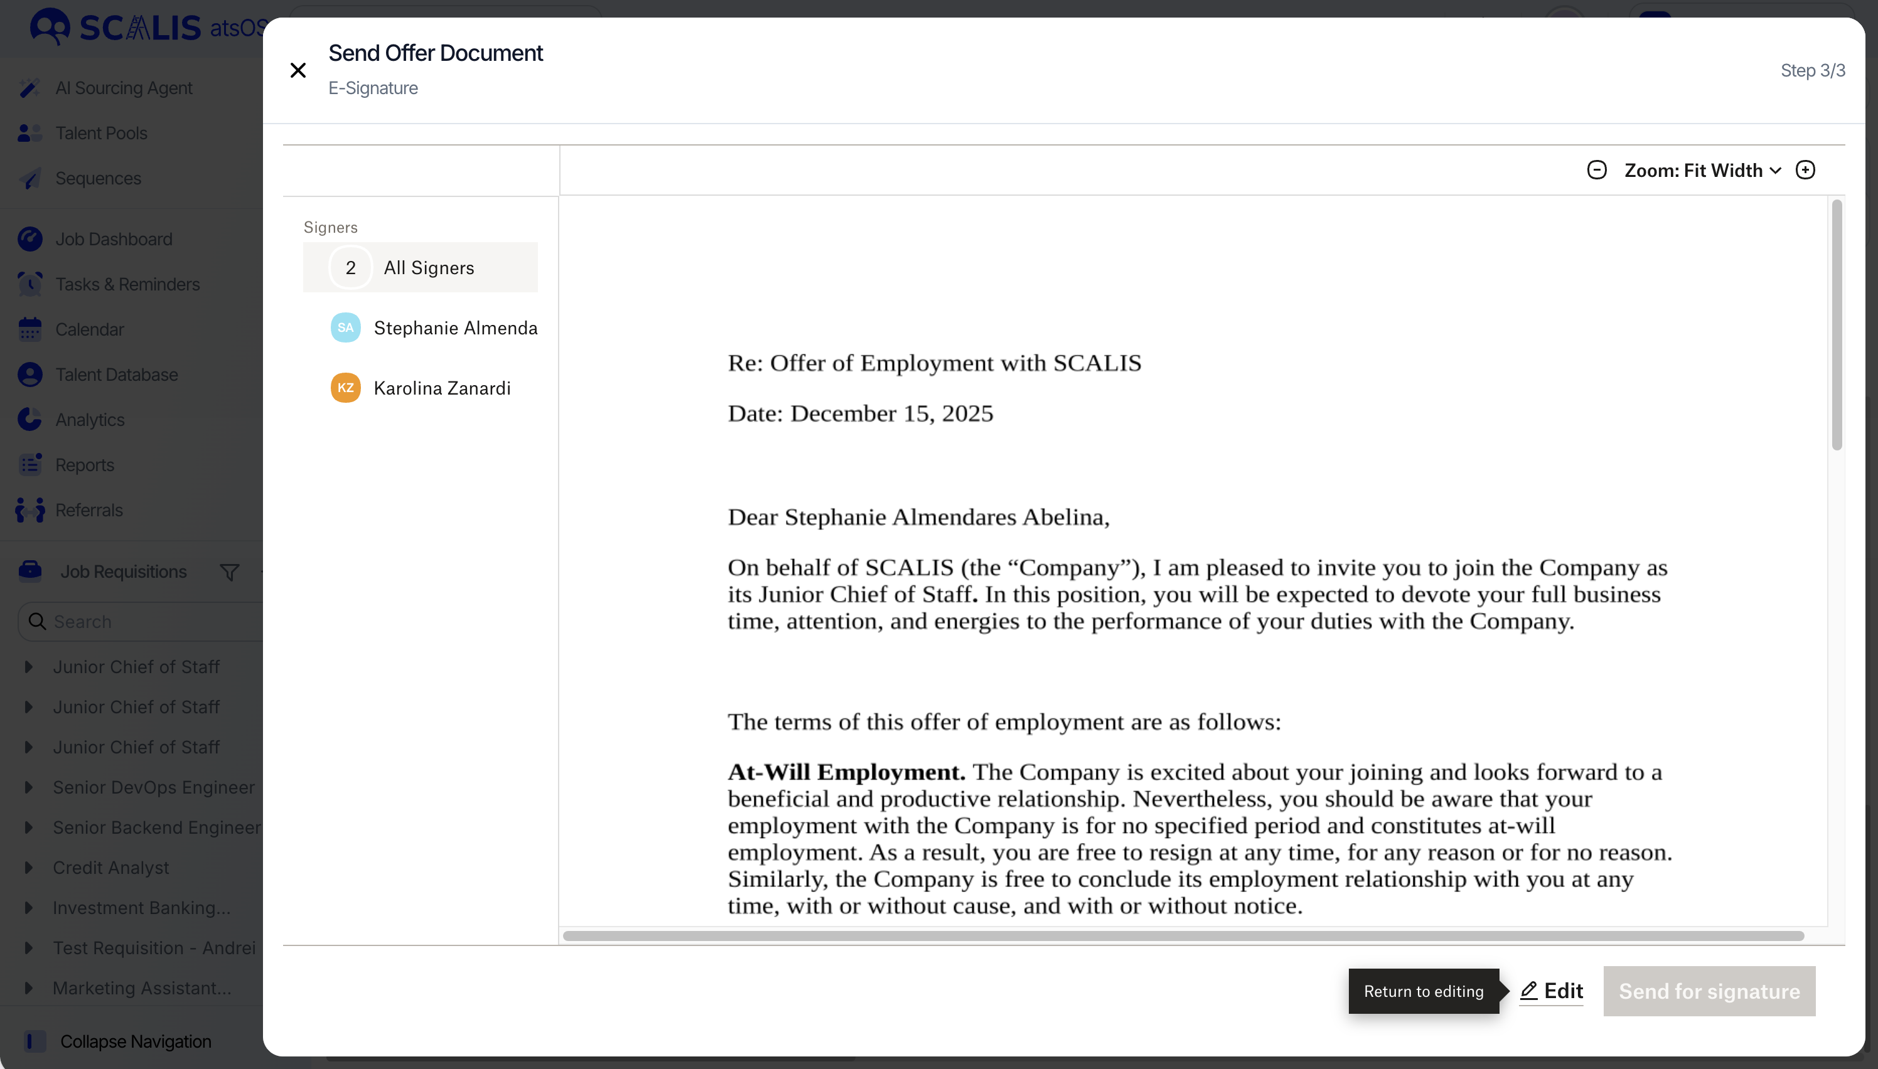Click the Job Requisitions filter funnel icon

point(229,572)
